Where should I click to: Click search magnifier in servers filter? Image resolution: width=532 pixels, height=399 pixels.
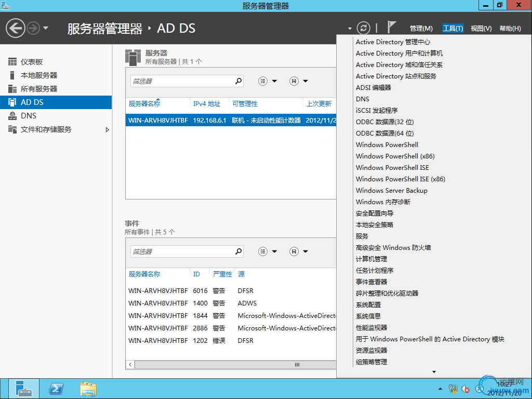click(238, 81)
